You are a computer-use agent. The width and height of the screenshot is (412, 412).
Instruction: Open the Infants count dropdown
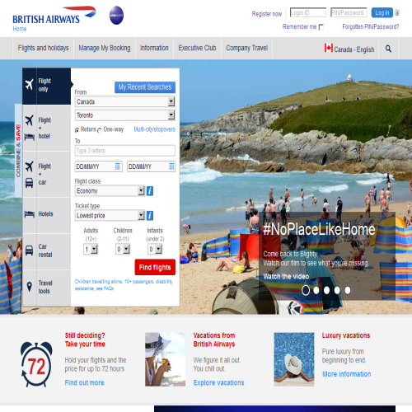pyautogui.click(x=155, y=249)
